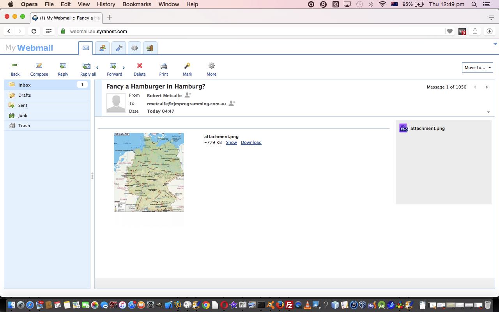Open the File menu

[x=49, y=4]
